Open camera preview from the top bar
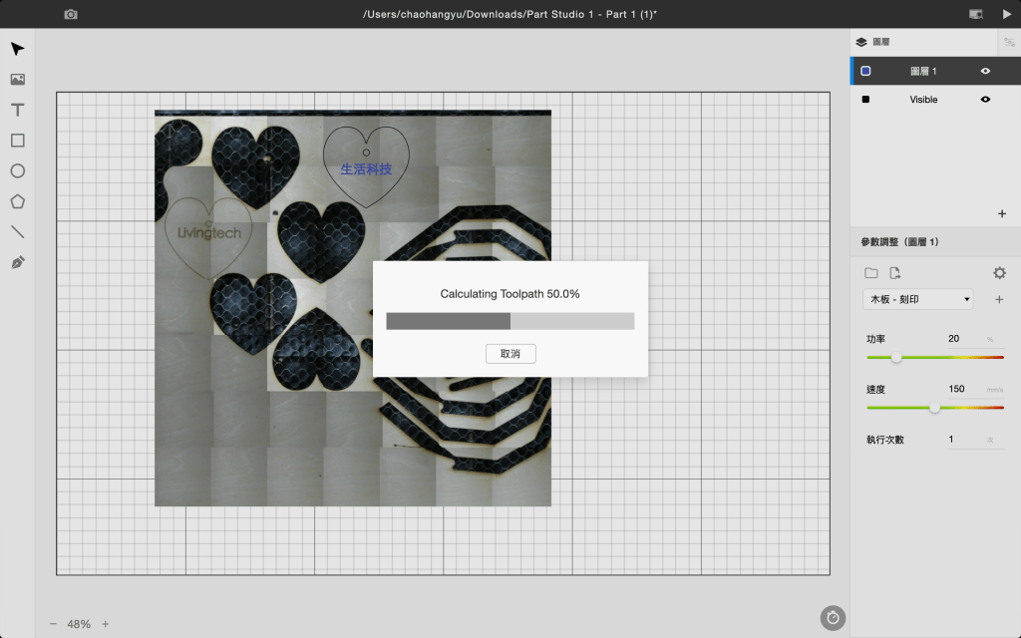Viewport: 1021px width, 638px height. [x=71, y=14]
